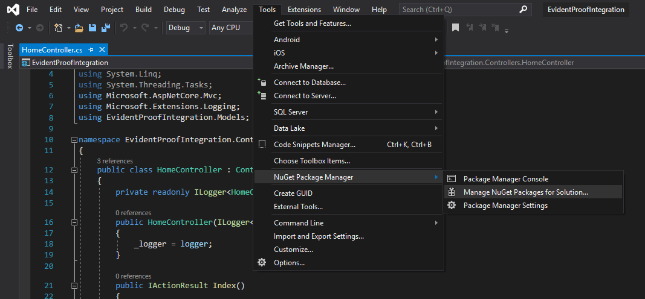
Task: Pin the HomeController.cs tab
Action: pos(91,49)
